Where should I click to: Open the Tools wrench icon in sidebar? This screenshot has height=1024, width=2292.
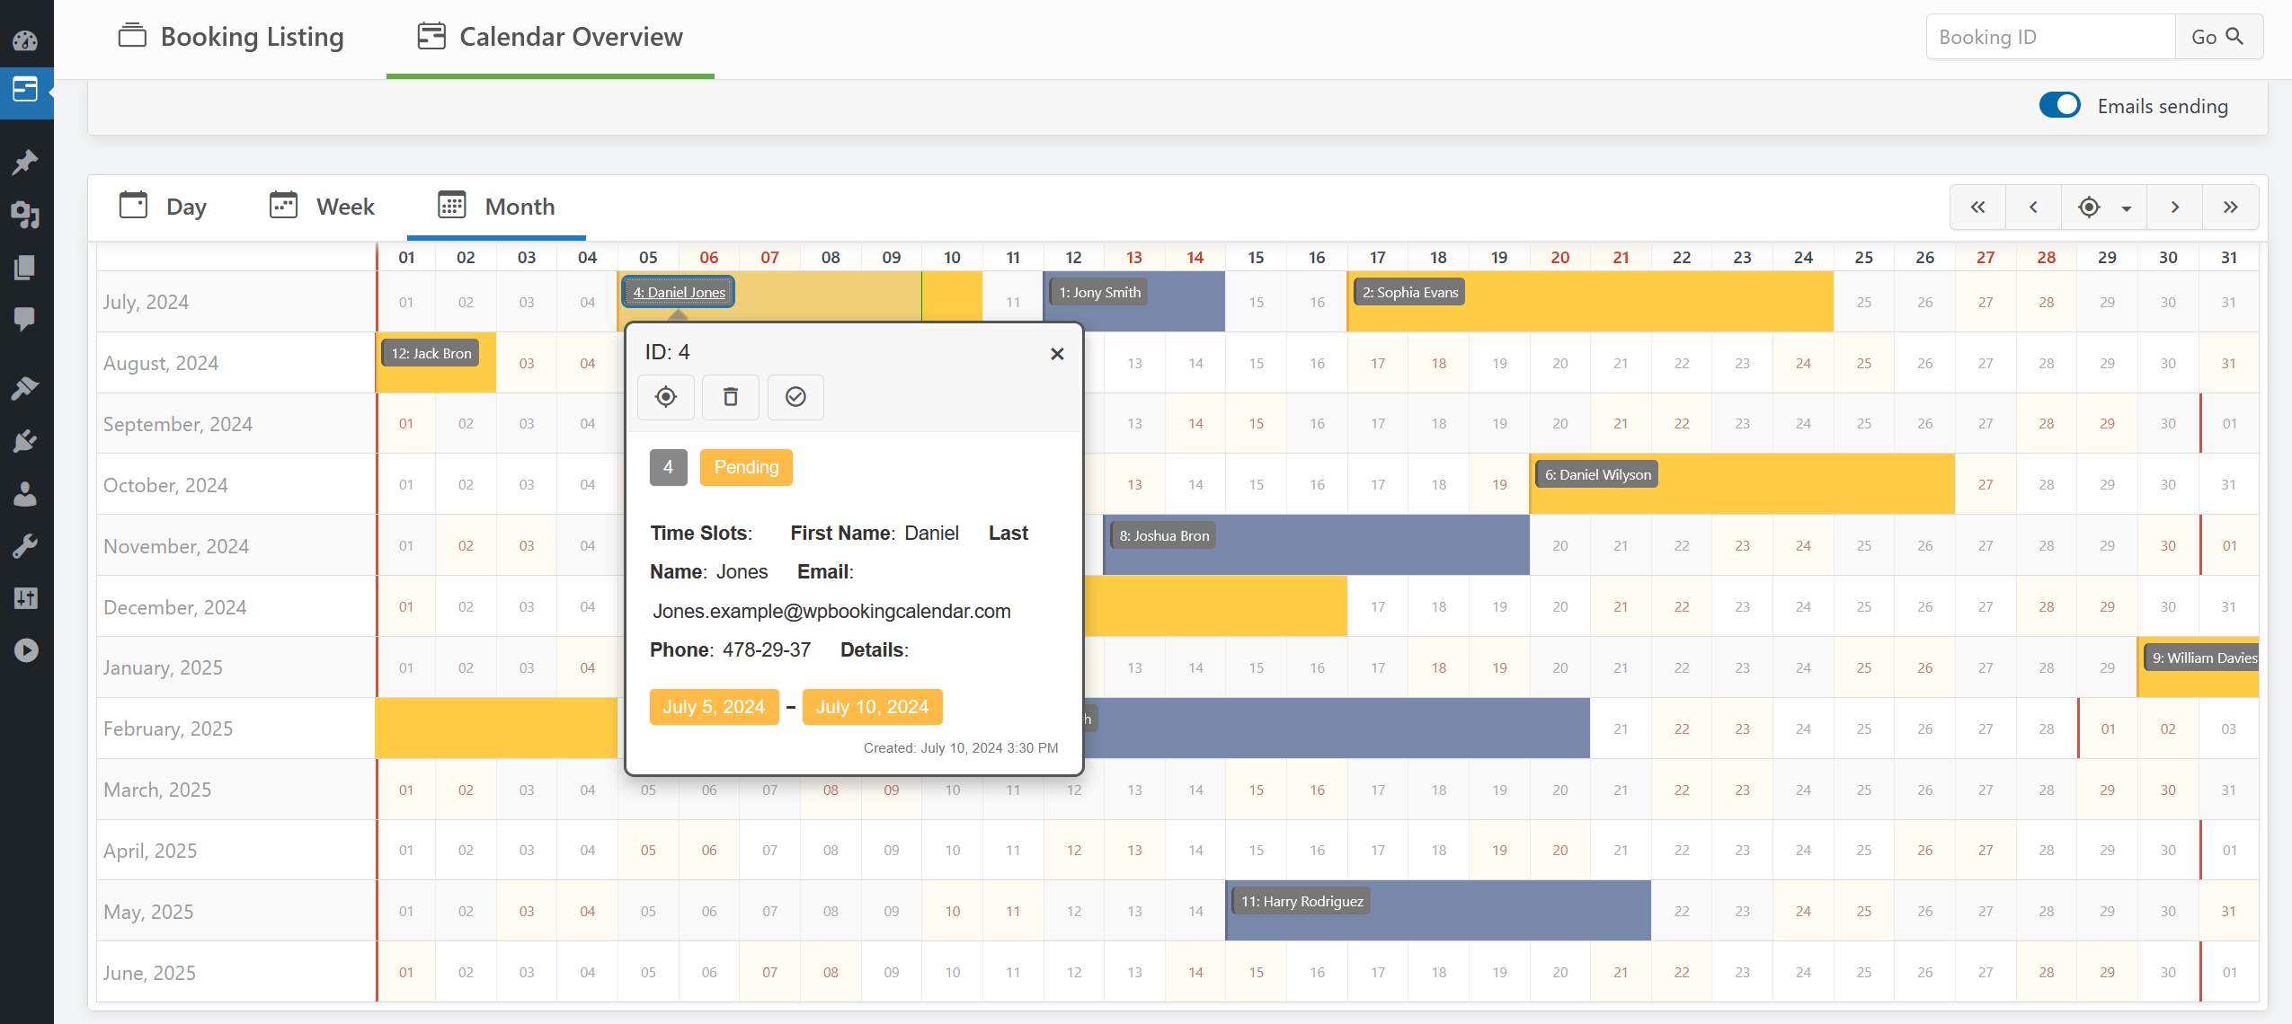(x=25, y=545)
